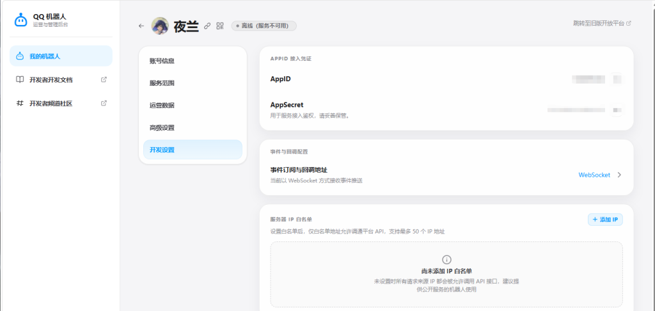Image resolution: width=655 pixels, height=311 pixels.
Task: Switch to the 服务范围 tab
Action: tap(193, 83)
